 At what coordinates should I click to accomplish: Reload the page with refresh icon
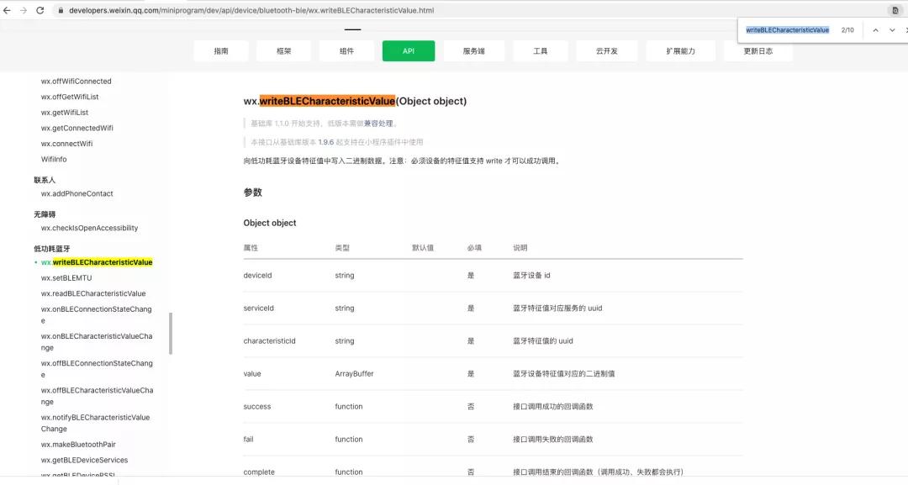click(40, 10)
